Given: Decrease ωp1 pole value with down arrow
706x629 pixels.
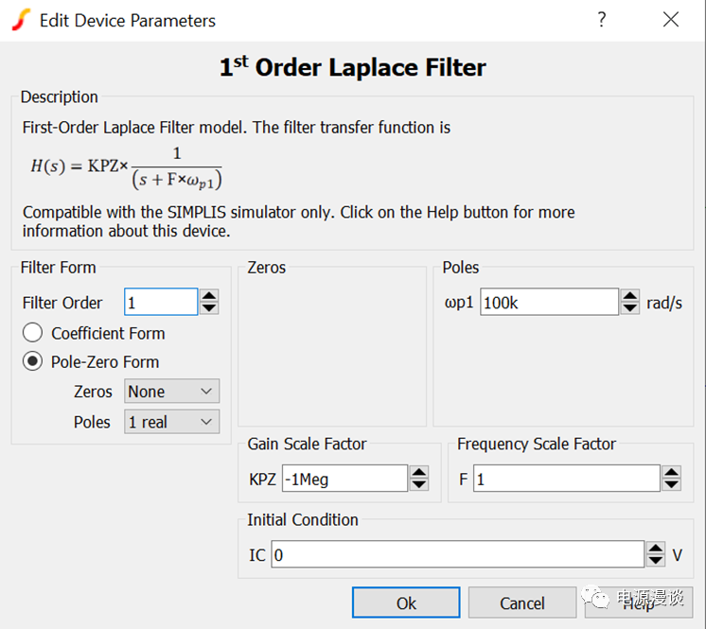Looking at the screenshot, I should click(x=630, y=308).
